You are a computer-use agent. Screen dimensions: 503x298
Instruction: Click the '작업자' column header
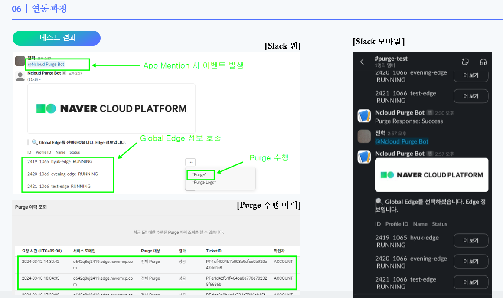tap(279, 251)
